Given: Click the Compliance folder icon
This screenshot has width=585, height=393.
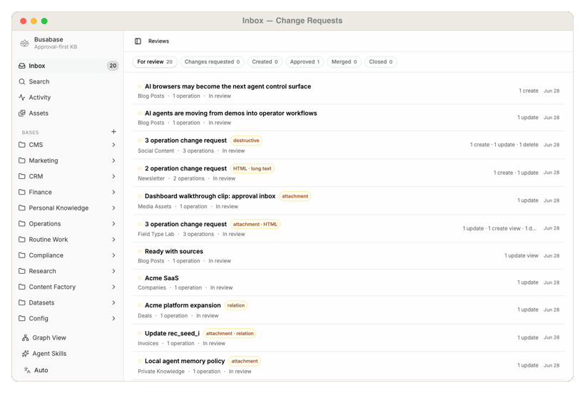Looking at the screenshot, I should [22, 255].
